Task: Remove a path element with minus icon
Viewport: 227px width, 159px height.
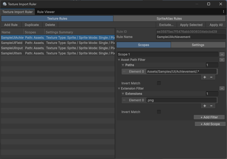Action: pyautogui.click(x=211, y=77)
